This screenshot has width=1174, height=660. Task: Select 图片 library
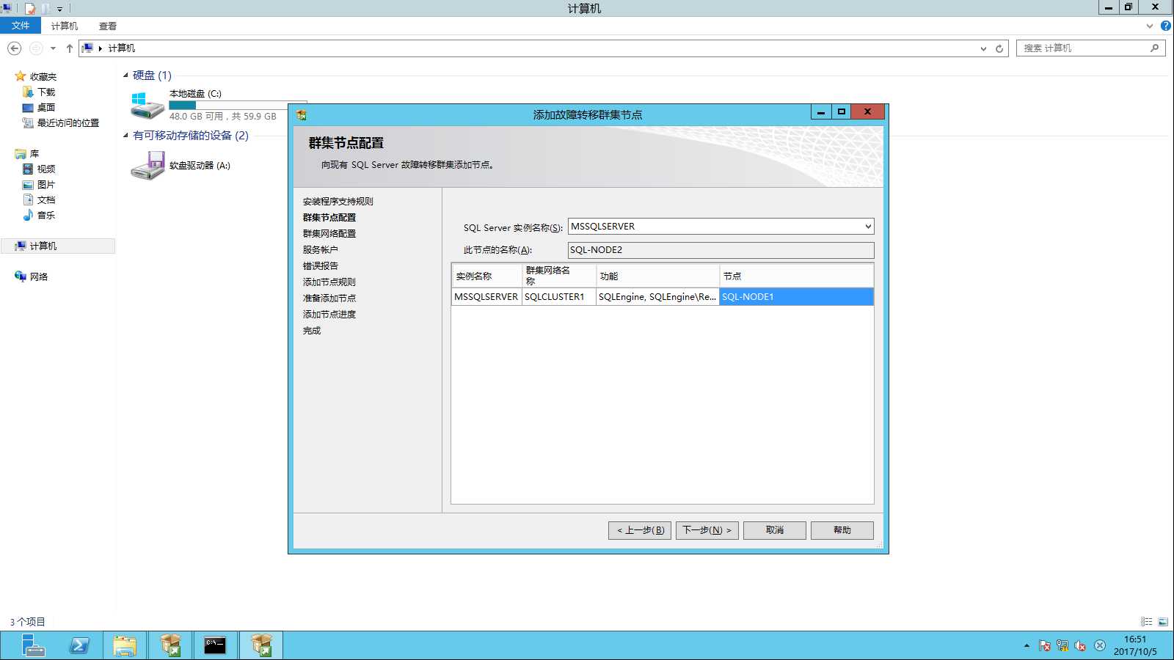tap(46, 185)
